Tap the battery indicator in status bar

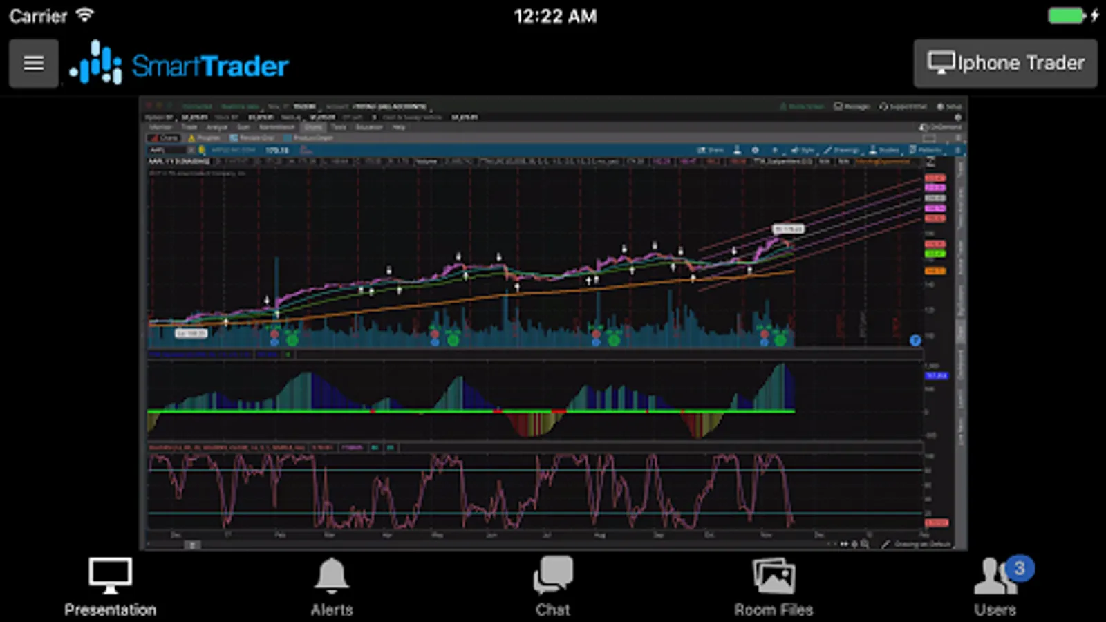pos(1066,15)
